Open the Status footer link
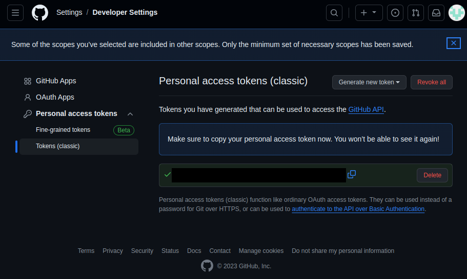Screen dimensions: 467x279 pyautogui.click(x=170, y=251)
